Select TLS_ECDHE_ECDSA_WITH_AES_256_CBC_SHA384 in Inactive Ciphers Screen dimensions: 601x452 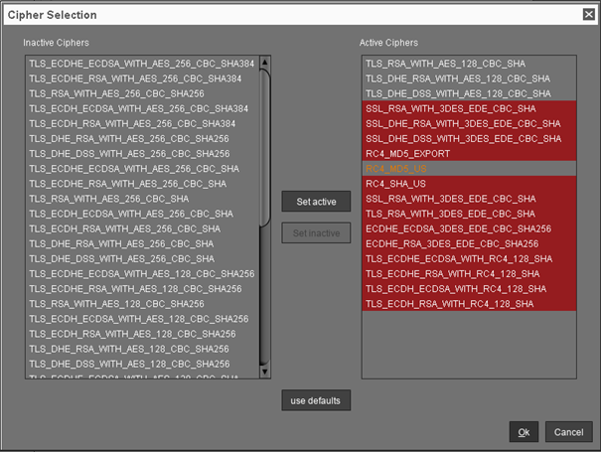140,64
